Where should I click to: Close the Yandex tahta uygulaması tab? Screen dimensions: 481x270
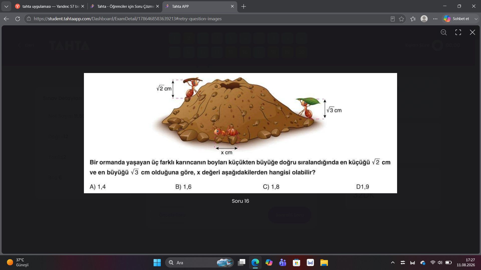click(83, 6)
